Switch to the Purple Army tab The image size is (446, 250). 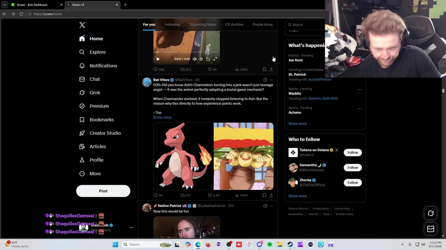click(262, 25)
